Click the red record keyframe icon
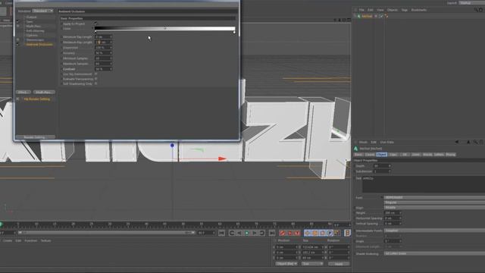This screenshot has height=273, width=485. coord(282,233)
